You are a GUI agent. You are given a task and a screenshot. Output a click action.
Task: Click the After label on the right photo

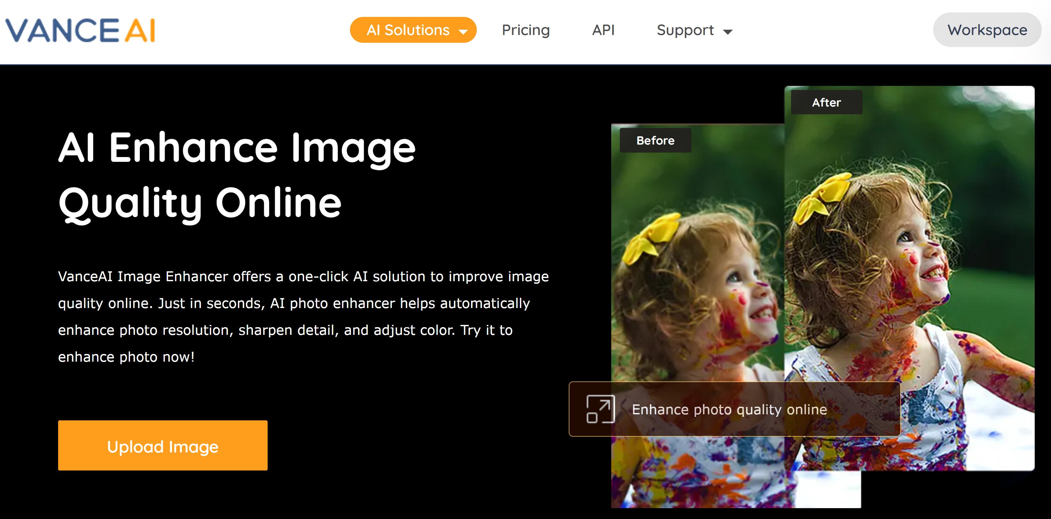point(826,102)
